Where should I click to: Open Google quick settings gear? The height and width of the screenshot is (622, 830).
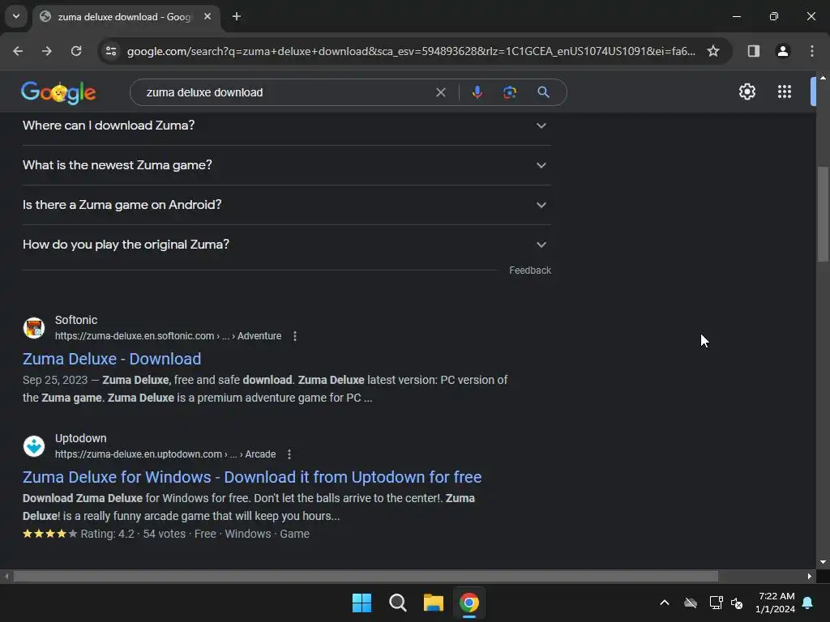[747, 92]
